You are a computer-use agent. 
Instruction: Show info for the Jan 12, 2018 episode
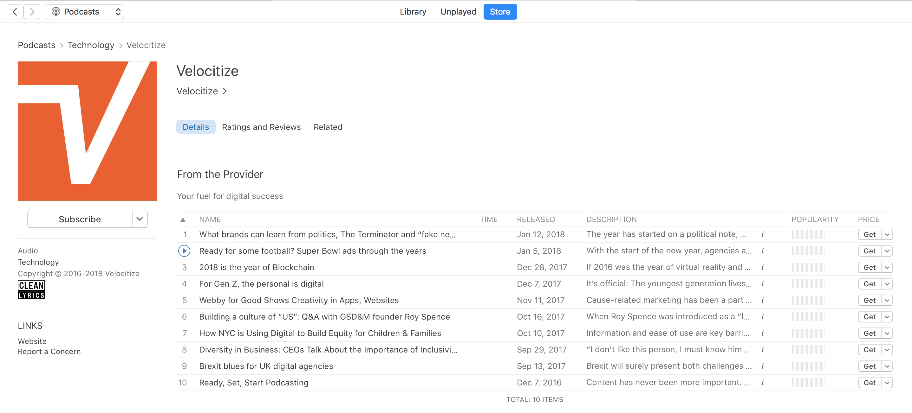762,234
